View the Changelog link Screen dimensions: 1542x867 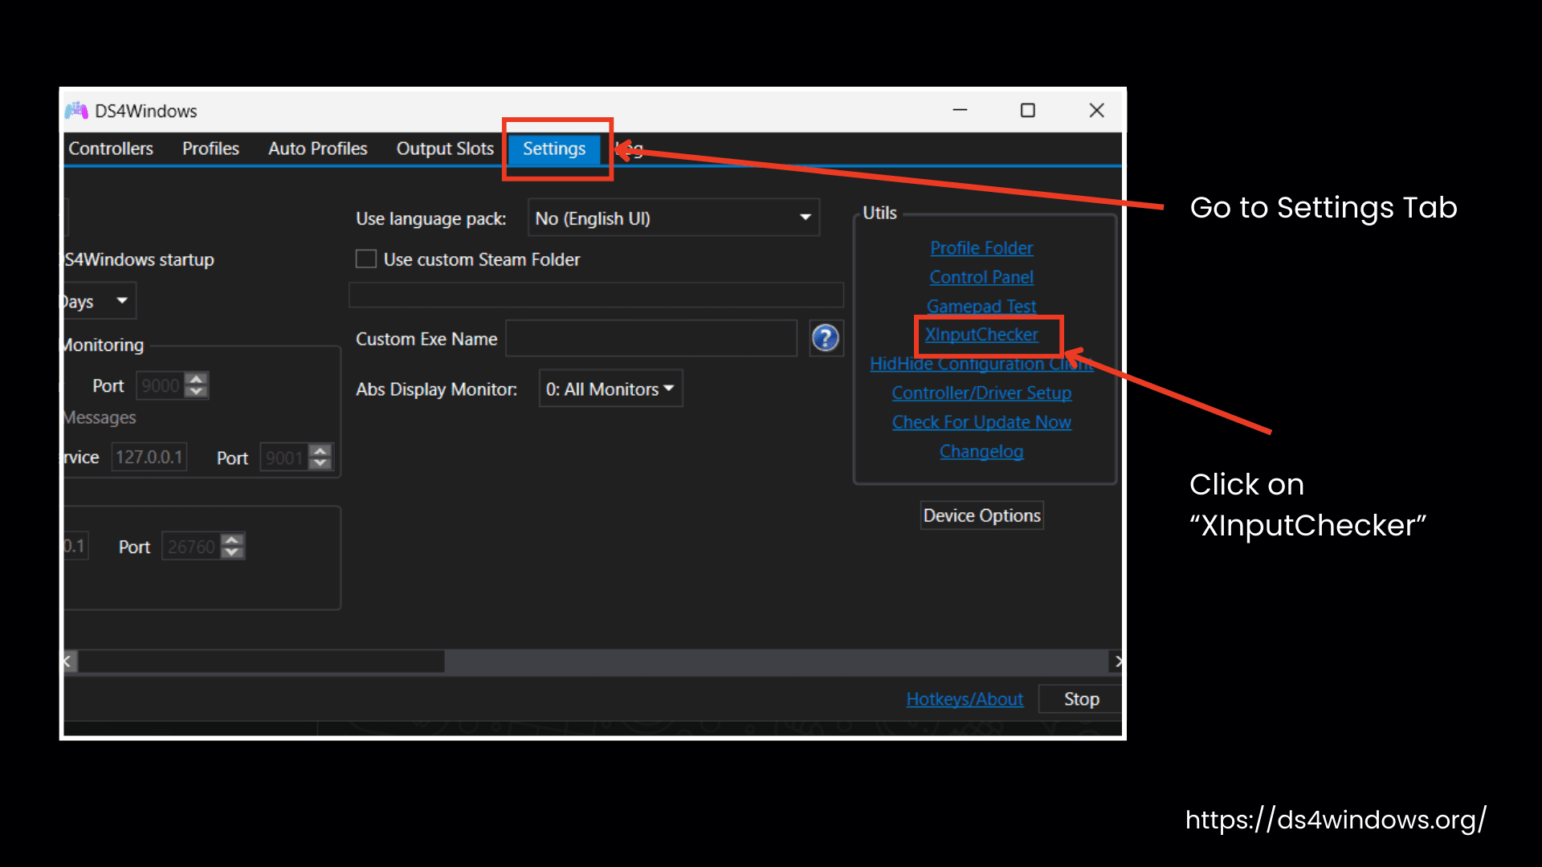pyautogui.click(x=981, y=451)
